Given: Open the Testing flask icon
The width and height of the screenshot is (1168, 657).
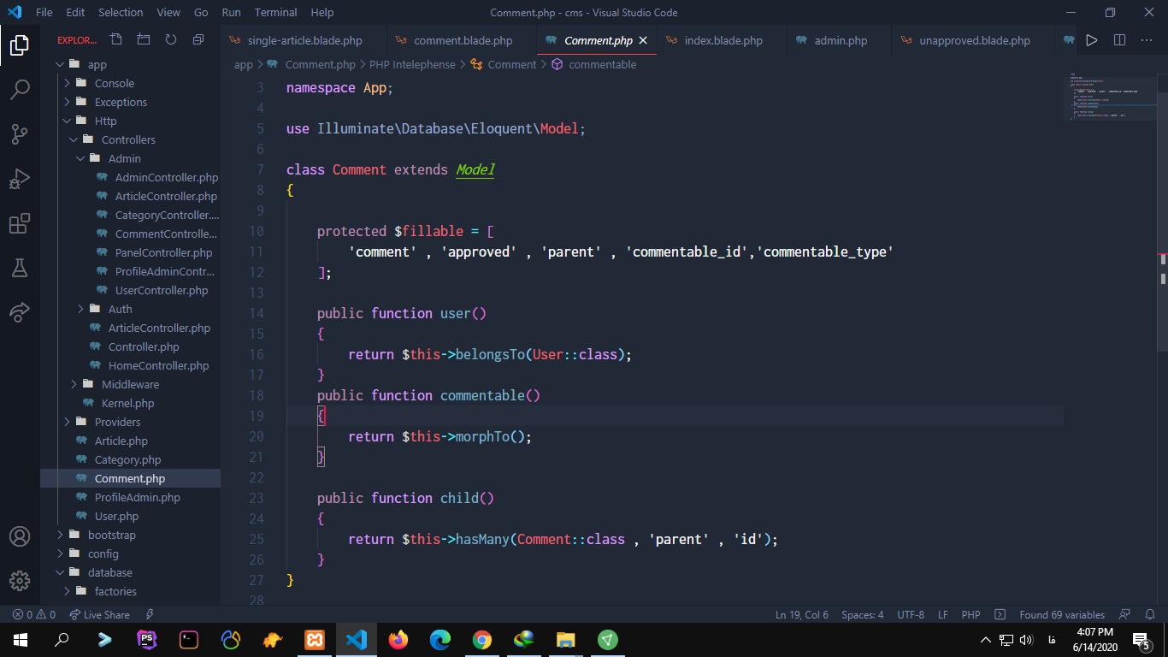Looking at the screenshot, I should pos(20,268).
